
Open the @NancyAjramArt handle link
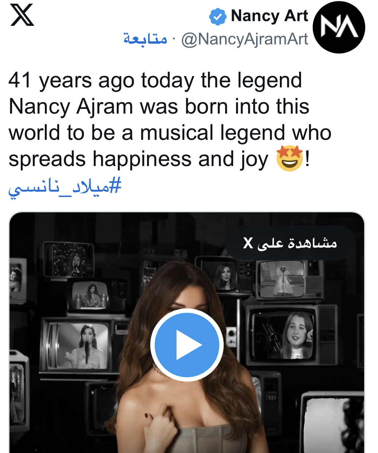click(244, 39)
